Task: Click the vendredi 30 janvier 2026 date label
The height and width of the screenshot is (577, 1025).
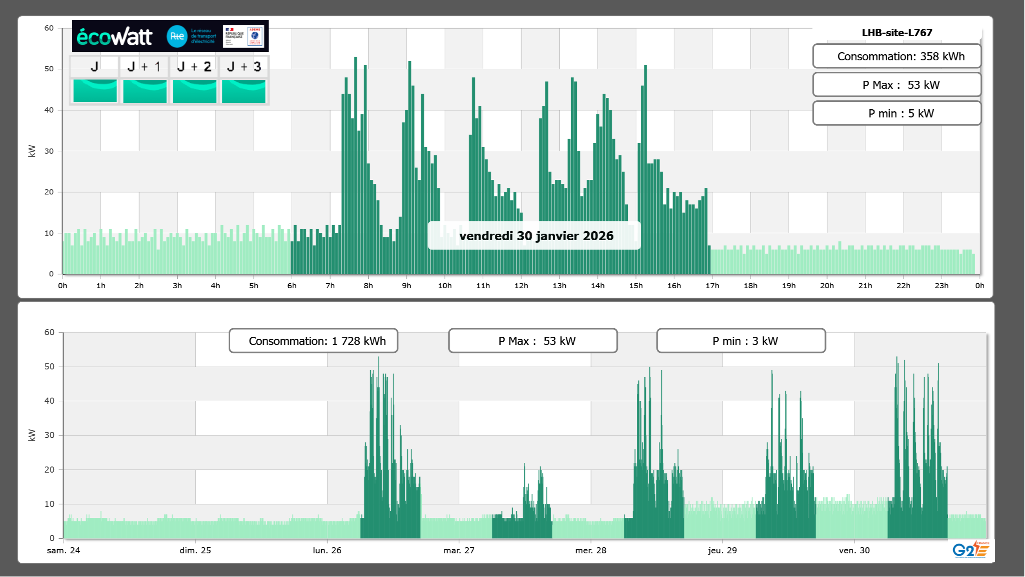Action: [536, 236]
